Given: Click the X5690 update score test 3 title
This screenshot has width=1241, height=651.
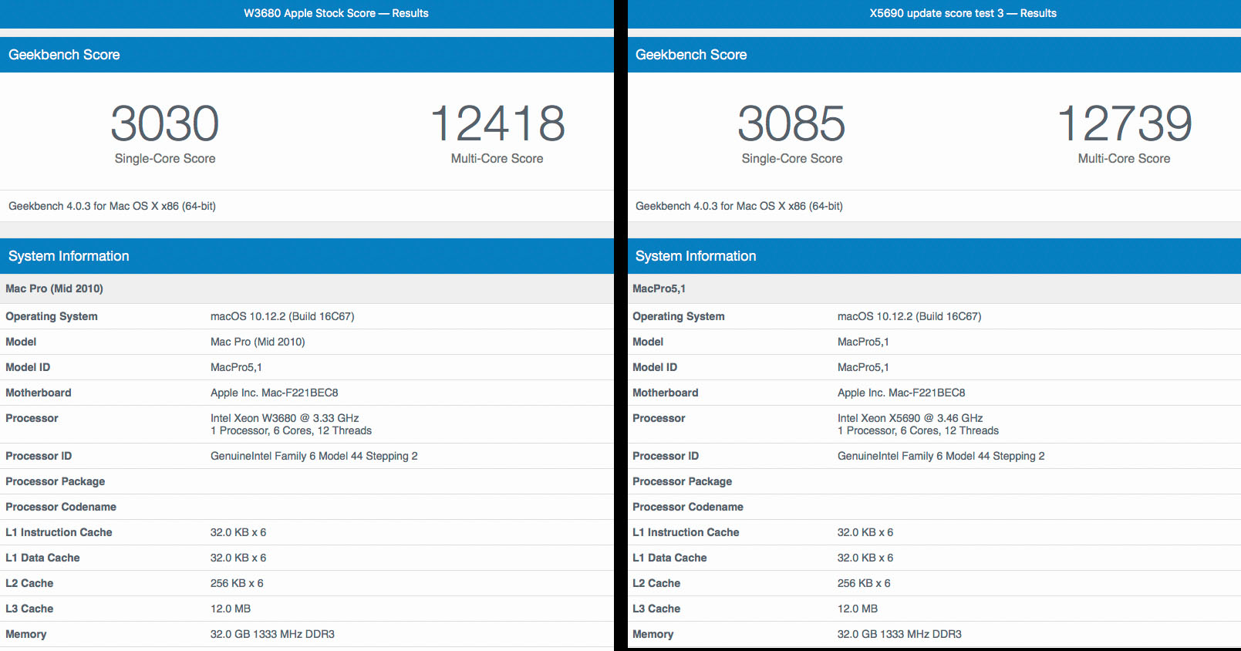Looking at the screenshot, I should click(x=963, y=13).
